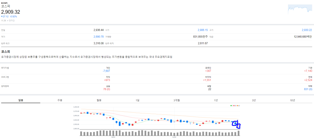Select previous close value 2,936.44
314x139 pixels.
click(x=98, y=30)
